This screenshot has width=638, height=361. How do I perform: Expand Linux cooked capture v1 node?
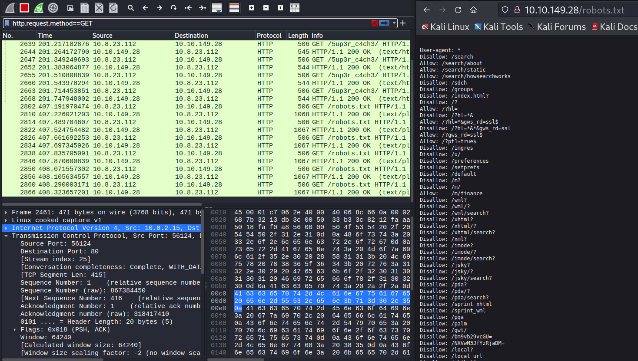pyautogui.click(x=6, y=220)
